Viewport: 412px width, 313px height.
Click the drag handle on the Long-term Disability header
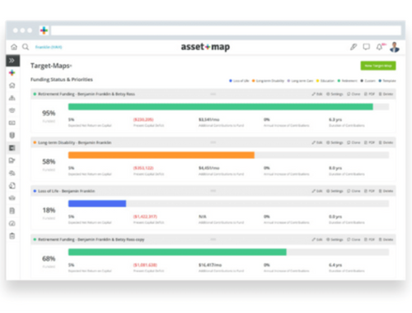(x=213, y=142)
